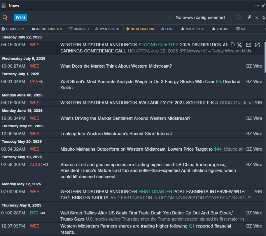Open the Mizuho Maintains Outperform headline
This screenshot has height=236, width=266.
tap(141, 149)
